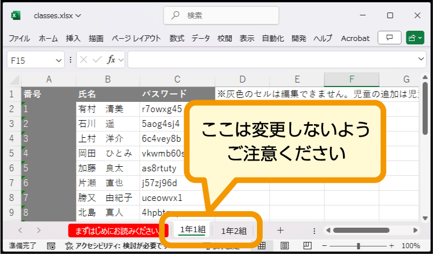The width and height of the screenshot is (433, 255).
Task: Open the red まずはじめにお読みください sheet tab
Action: point(118,231)
